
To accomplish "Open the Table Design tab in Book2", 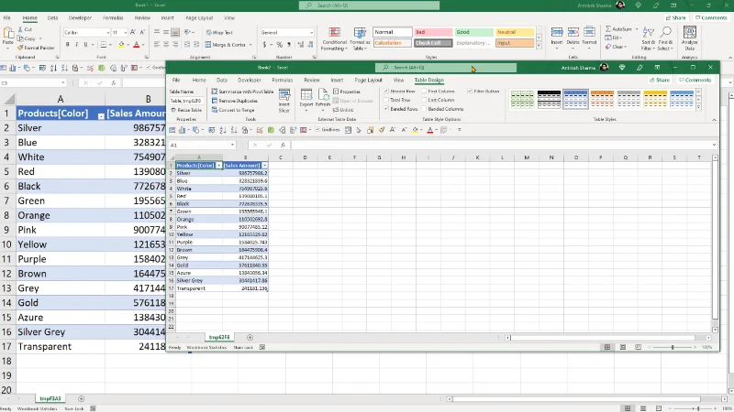I will coord(428,81).
